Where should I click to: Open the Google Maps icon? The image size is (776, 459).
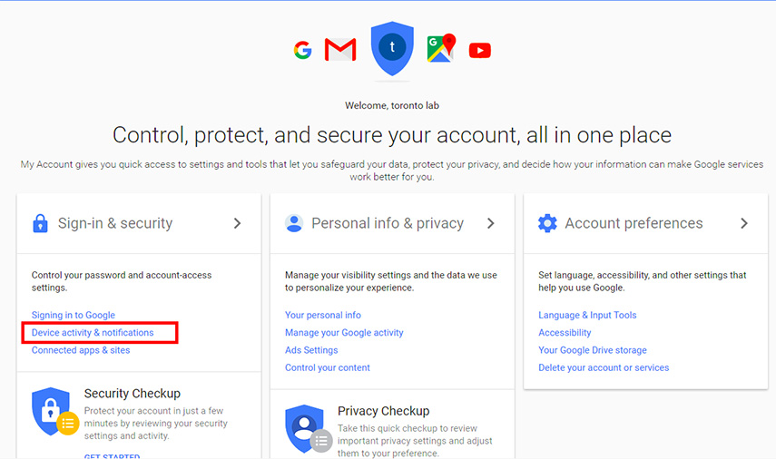(x=441, y=48)
